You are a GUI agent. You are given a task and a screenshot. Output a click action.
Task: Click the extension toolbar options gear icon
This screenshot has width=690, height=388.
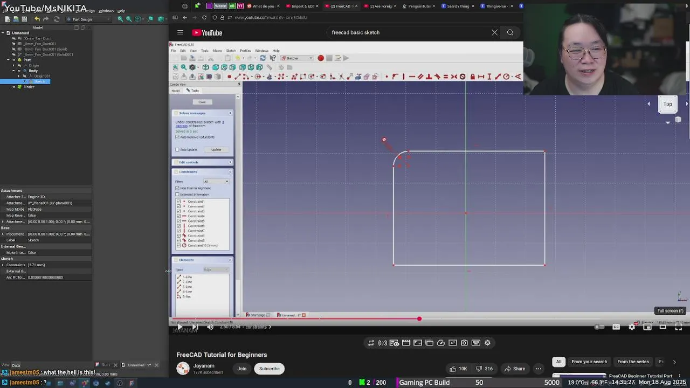click(x=487, y=343)
